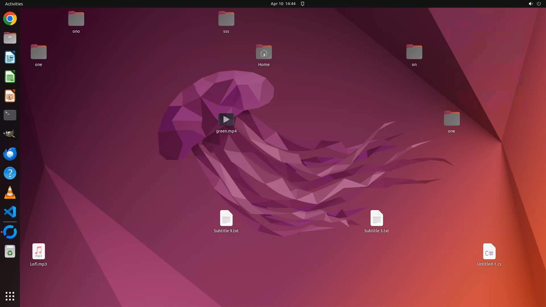Launch GIMP from the dock
This screenshot has height=307, width=546.
tap(10, 134)
